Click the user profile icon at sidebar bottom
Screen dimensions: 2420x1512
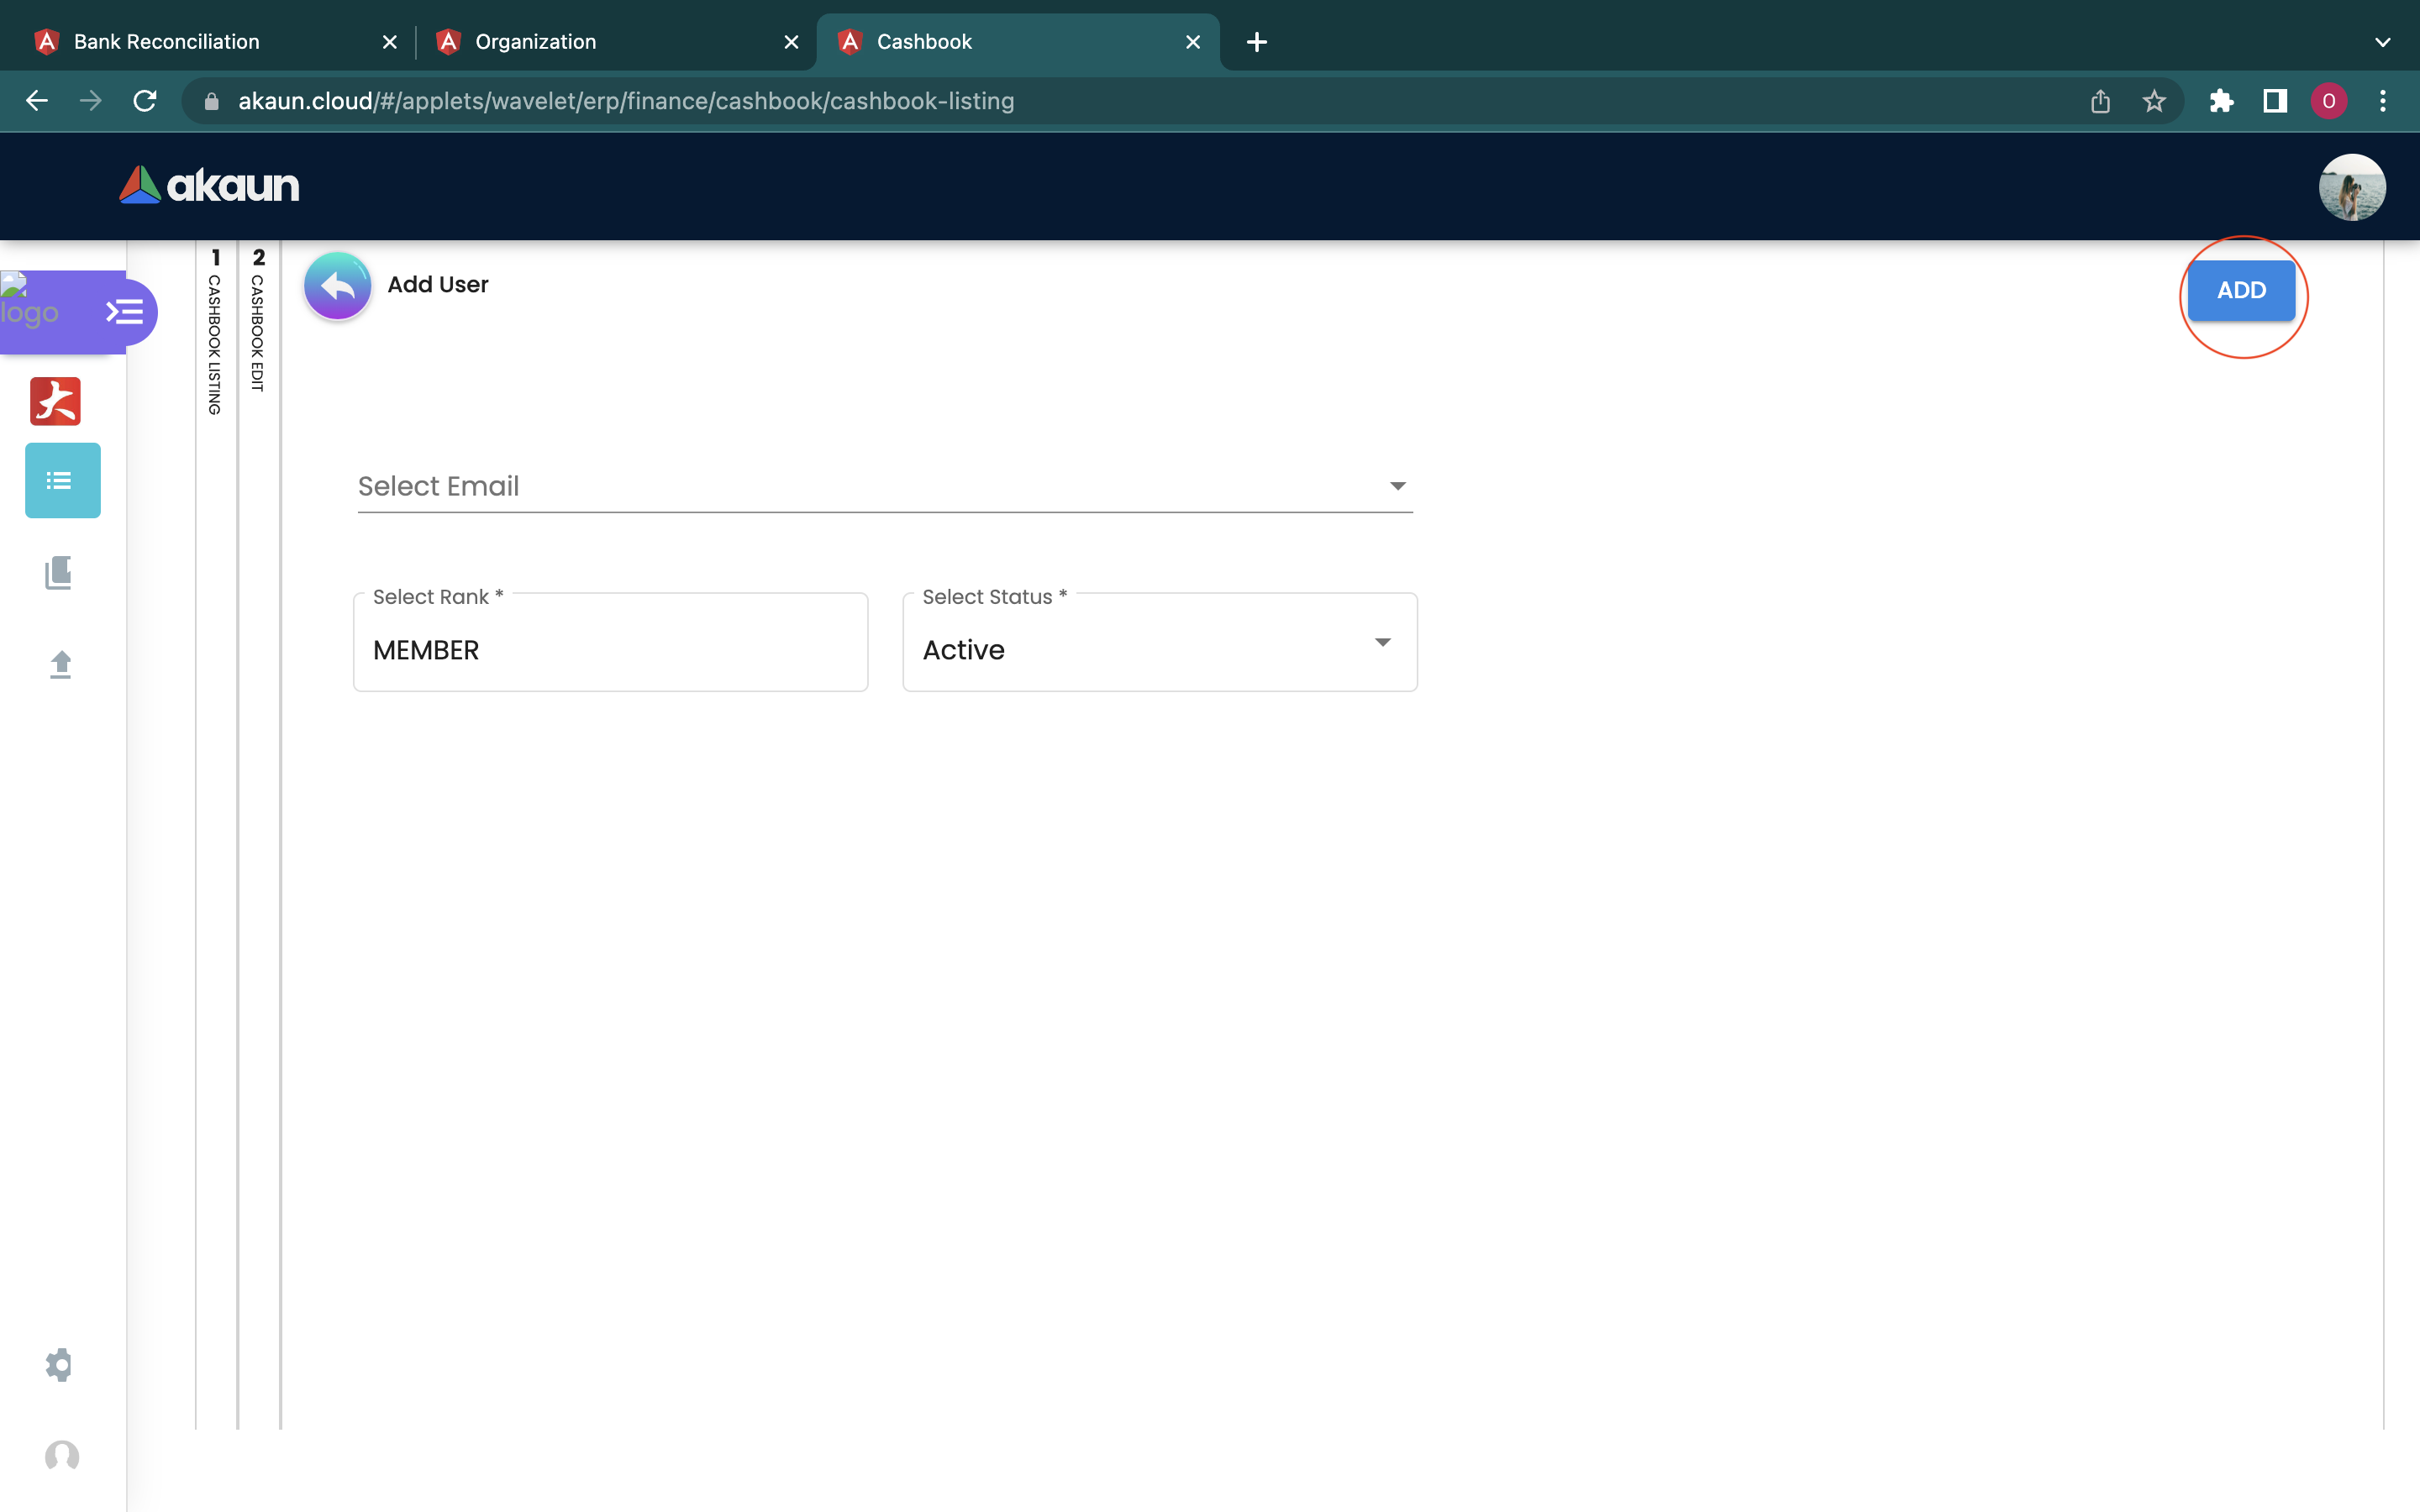(62, 1456)
